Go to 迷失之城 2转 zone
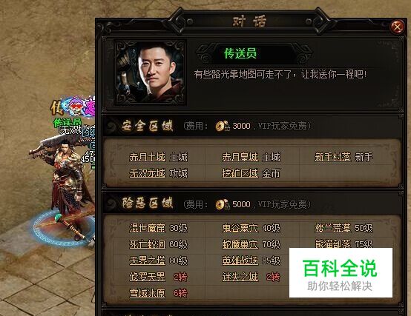This screenshot has height=316, width=411. [x=240, y=277]
